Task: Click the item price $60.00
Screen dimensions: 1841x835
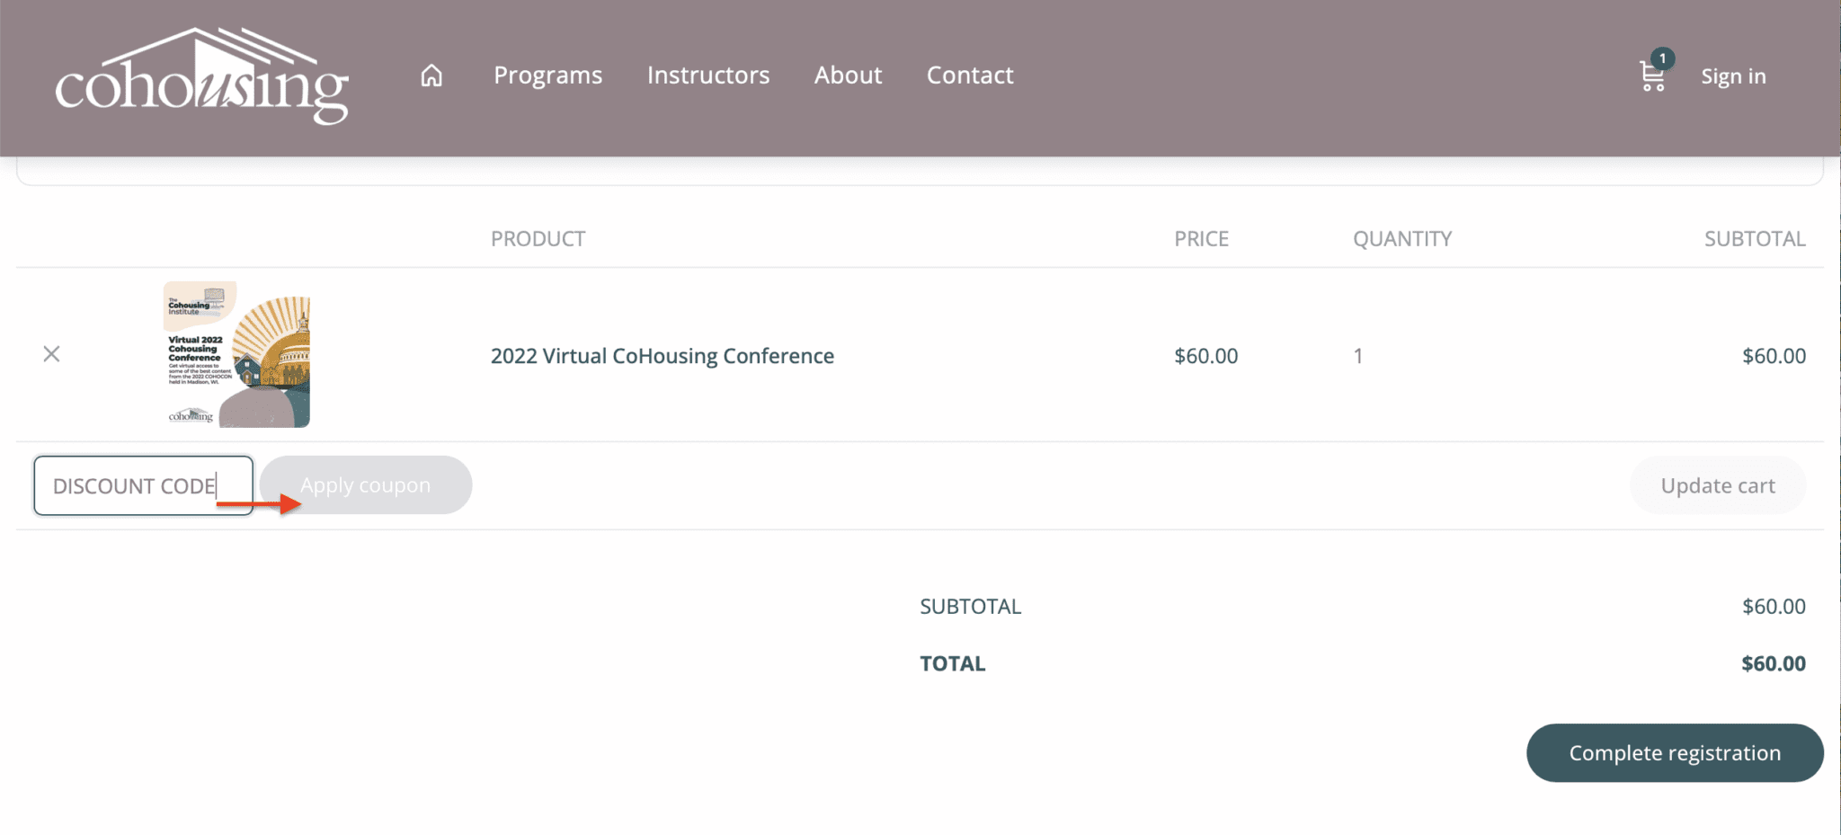Action: click(1205, 356)
